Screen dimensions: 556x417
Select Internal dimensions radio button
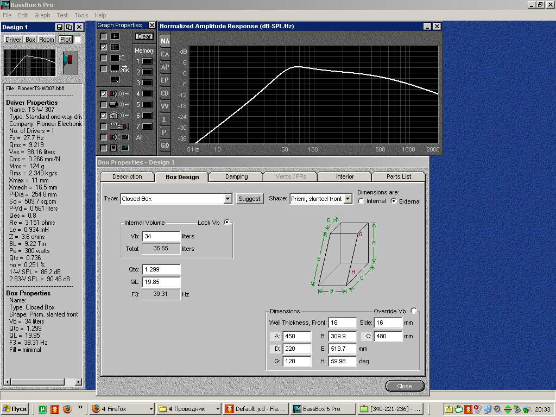[362, 201]
